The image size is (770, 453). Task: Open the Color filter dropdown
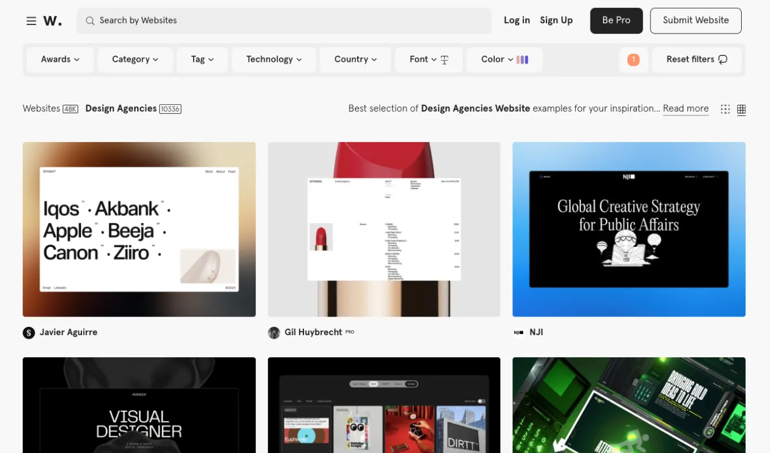click(504, 59)
